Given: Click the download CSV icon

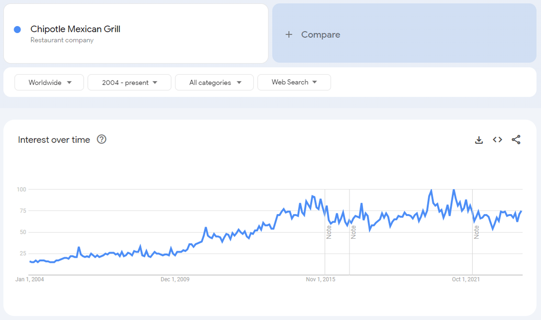Looking at the screenshot, I should (x=479, y=140).
